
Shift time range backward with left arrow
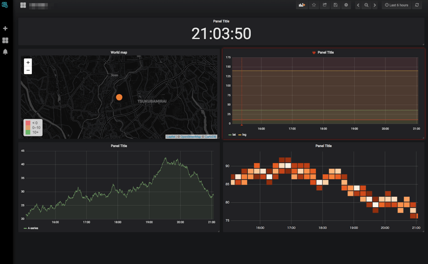[x=358, y=5]
